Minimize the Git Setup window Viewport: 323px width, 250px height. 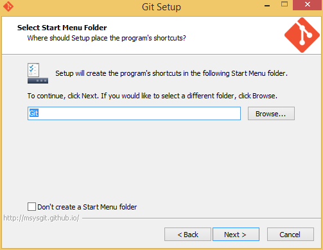(267, 6)
